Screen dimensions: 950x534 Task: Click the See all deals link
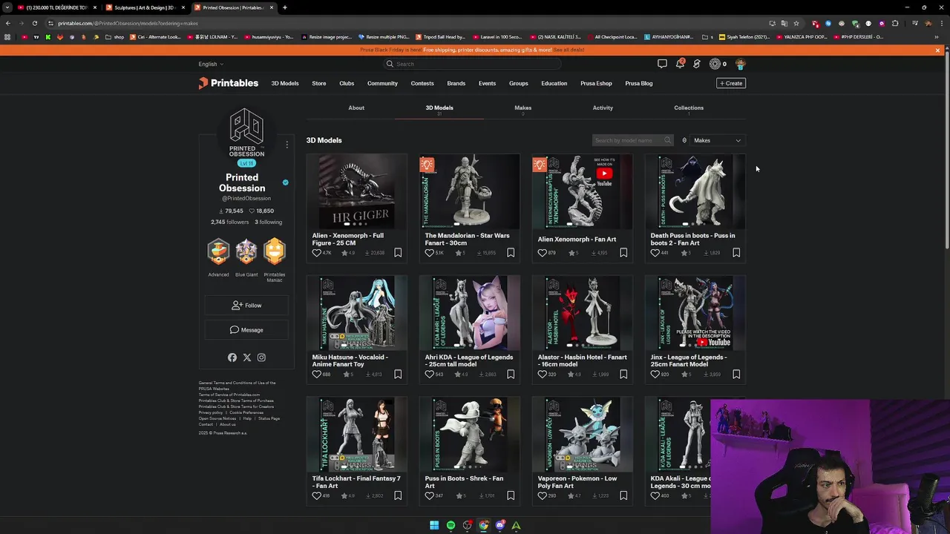point(569,50)
